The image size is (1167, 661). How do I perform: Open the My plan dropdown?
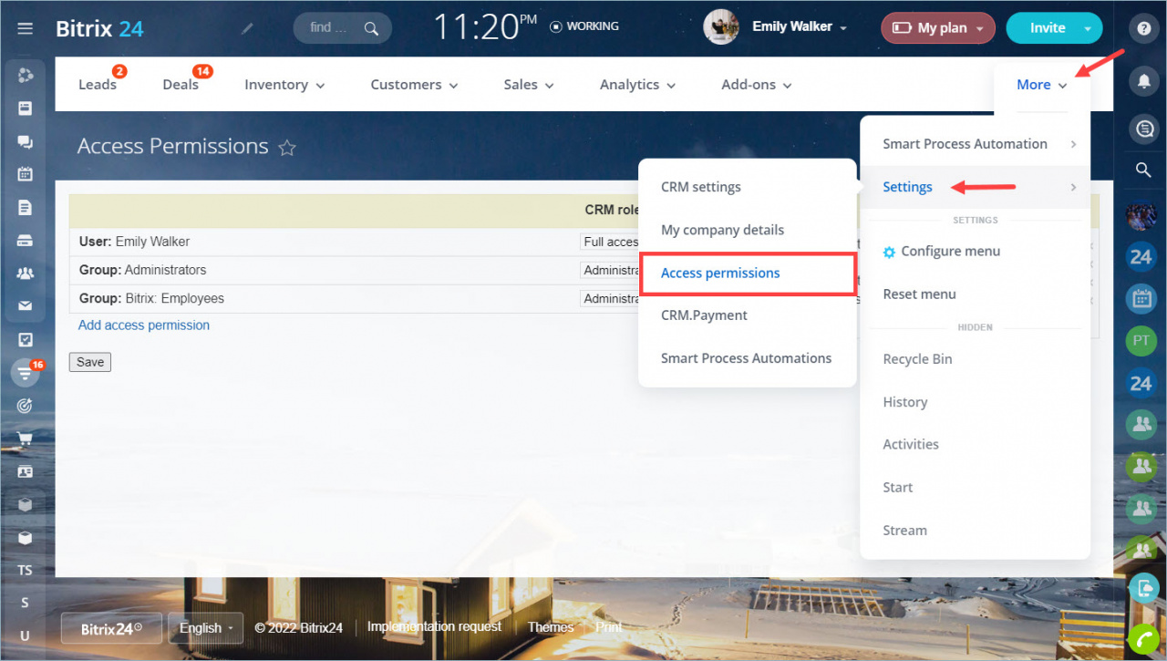pos(937,28)
